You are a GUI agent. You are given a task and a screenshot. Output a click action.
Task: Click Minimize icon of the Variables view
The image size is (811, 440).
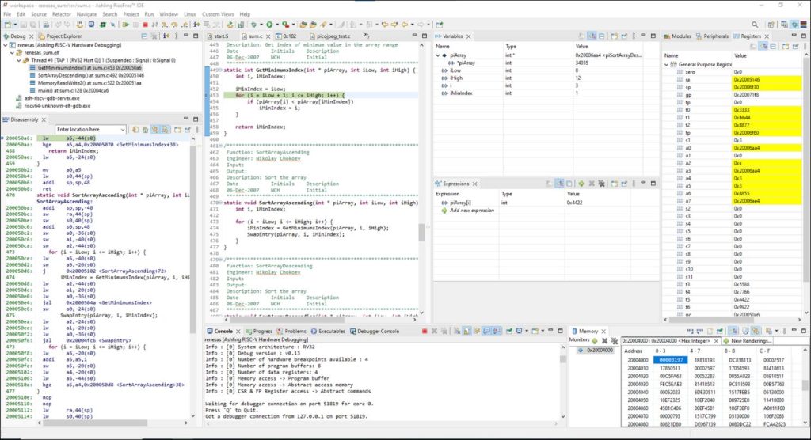(x=643, y=36)
